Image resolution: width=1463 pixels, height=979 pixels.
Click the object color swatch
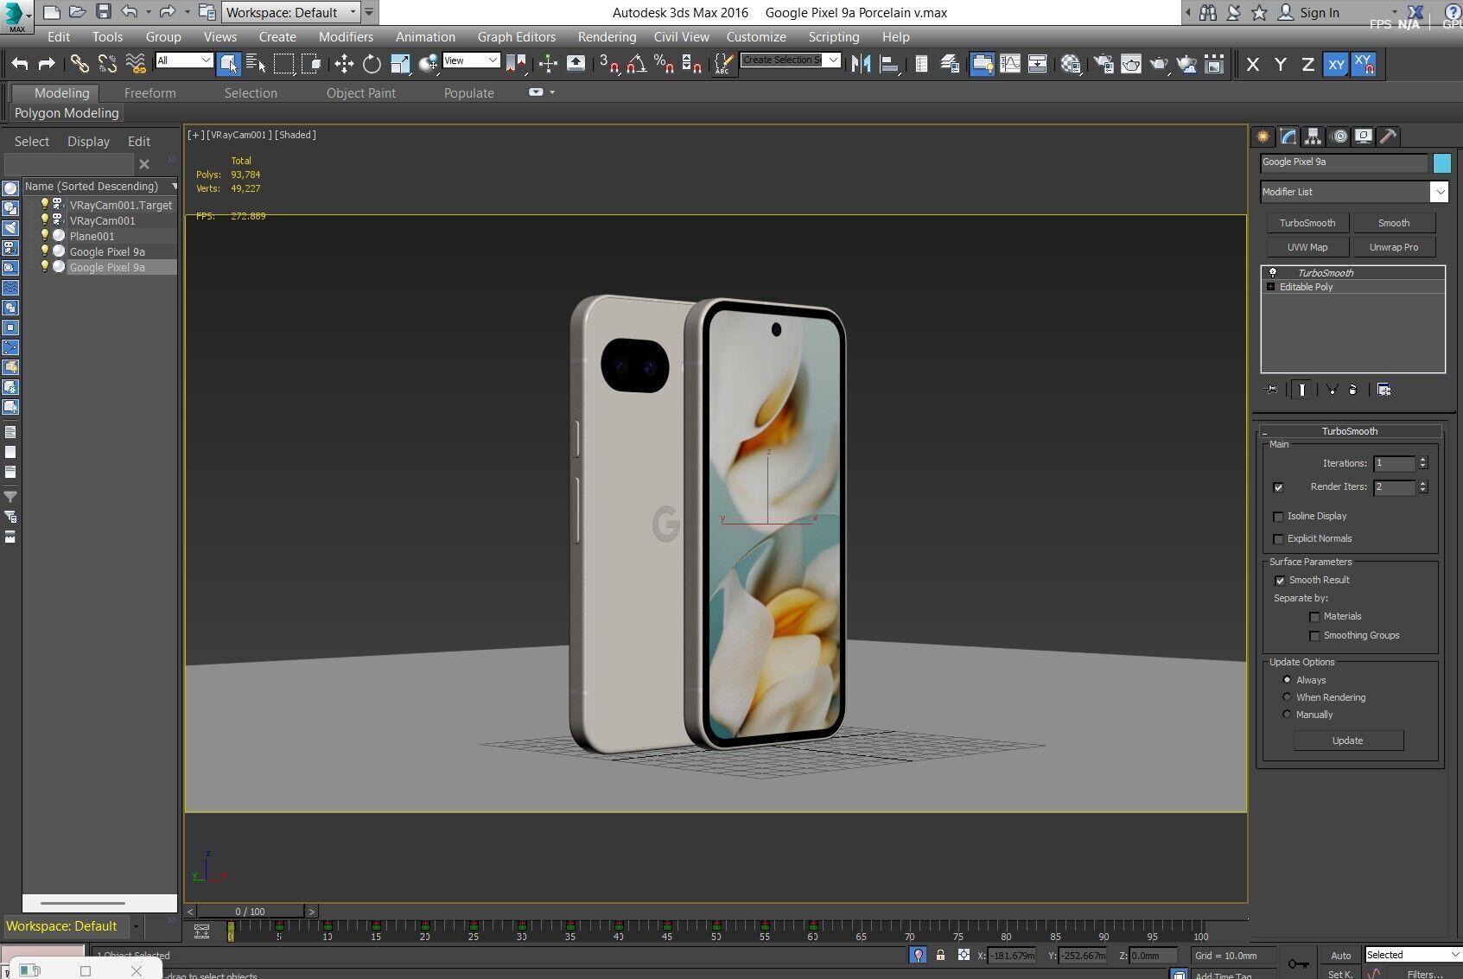click(1441, 163)
